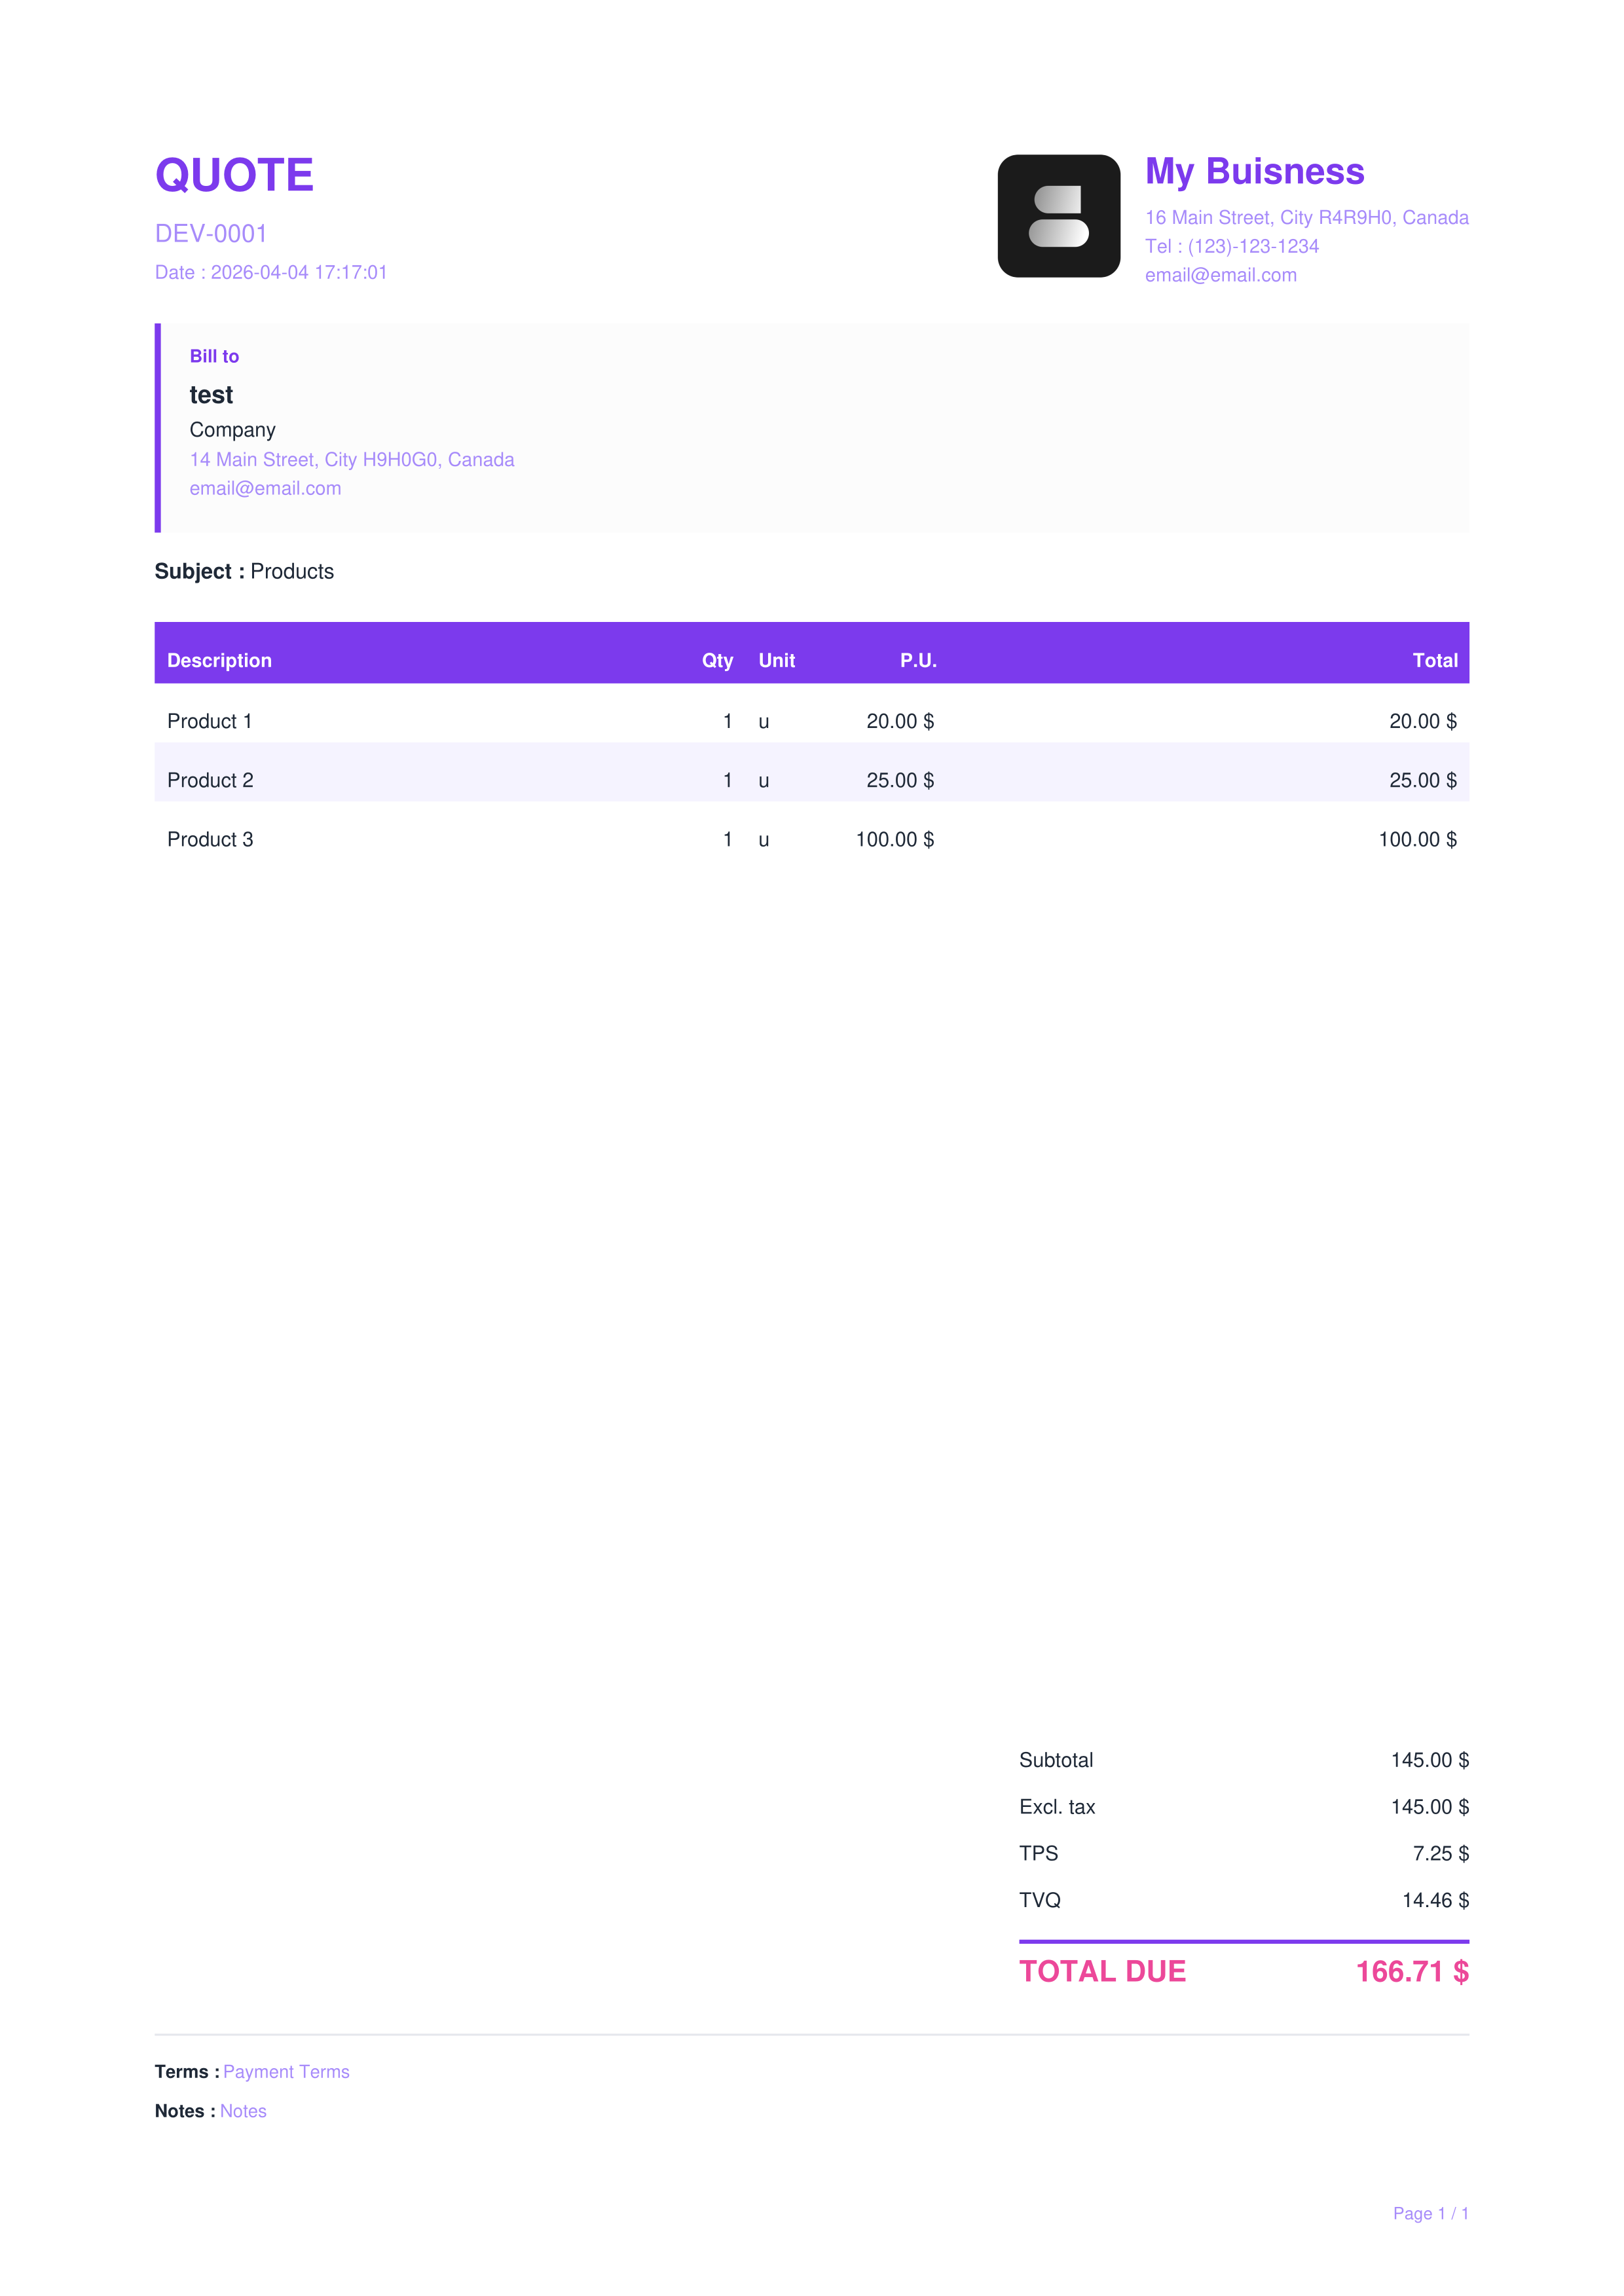This screenshot has height=2296, width=1624.
Task: Click the Page 1 / 1 indicator
Action: click(x=1430, y=2213)
